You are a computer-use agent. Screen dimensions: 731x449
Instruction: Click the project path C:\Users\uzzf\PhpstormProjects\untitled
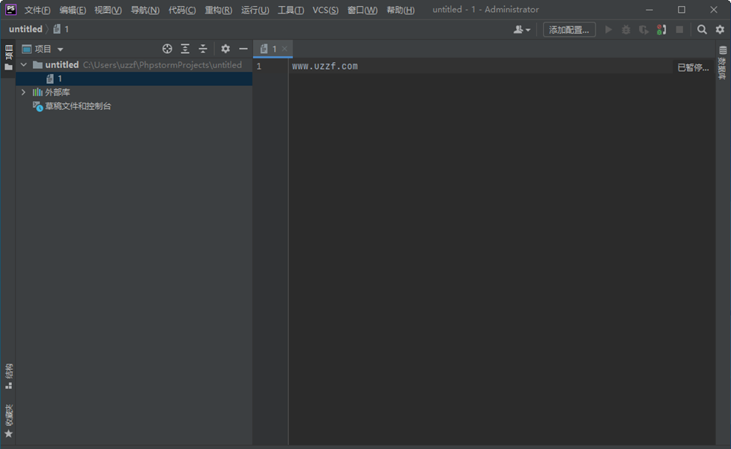(x=163, y=65)
